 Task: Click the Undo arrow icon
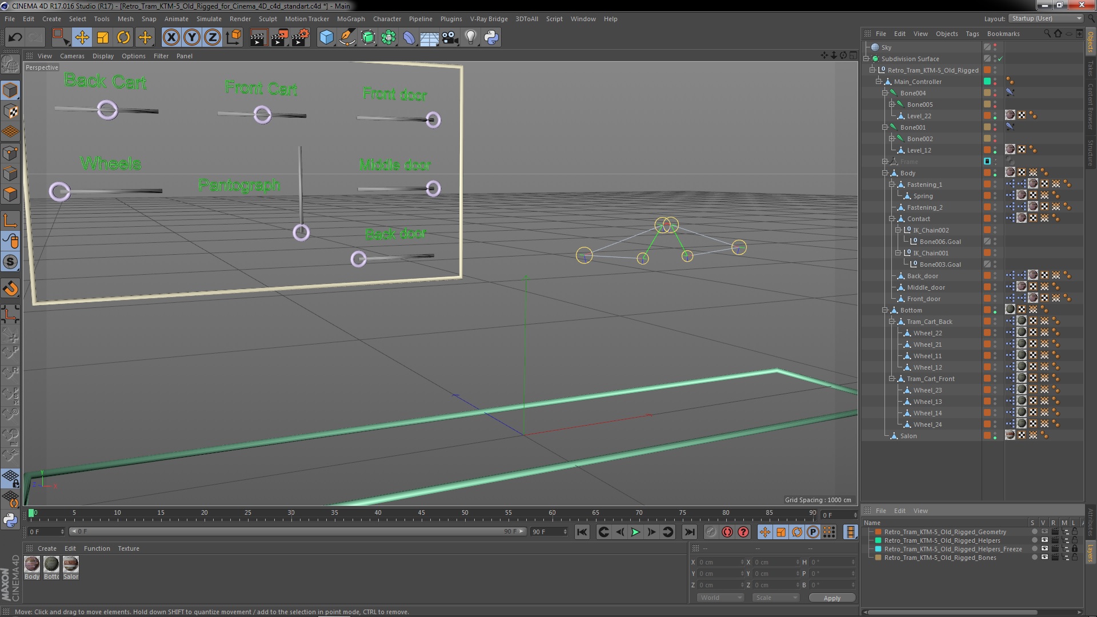coord(15,38)
